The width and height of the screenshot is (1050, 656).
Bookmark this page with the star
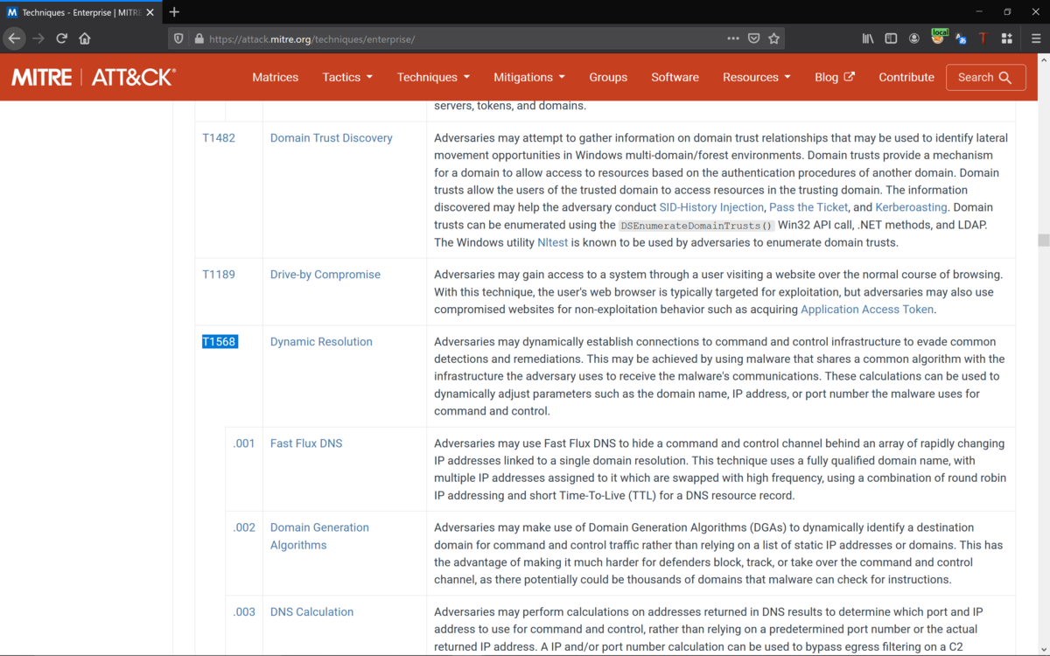coord(774,38)
